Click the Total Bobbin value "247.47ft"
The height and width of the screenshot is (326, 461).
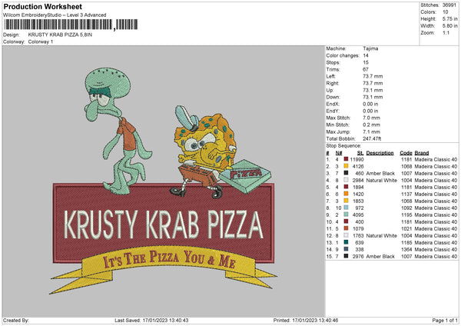tap(372, 138)
